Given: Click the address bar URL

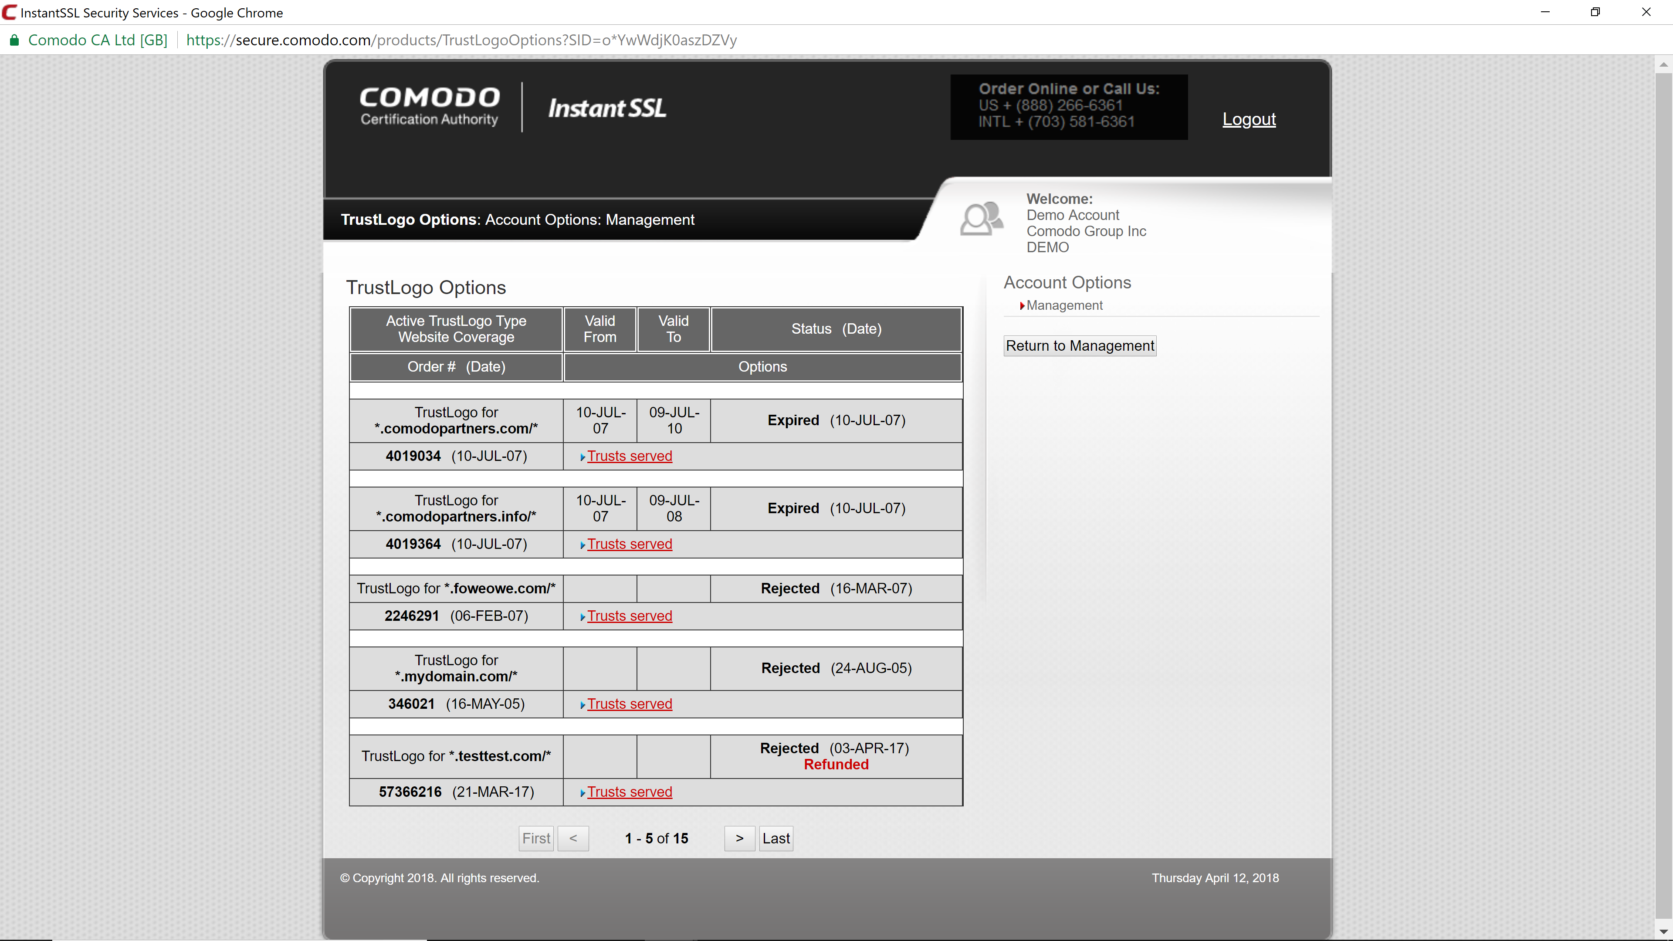Looking at the screenshot, I should coord(461,40).
